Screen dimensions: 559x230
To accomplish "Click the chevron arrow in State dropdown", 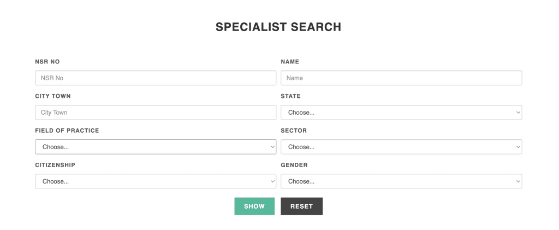I will (x=518, y=113).
